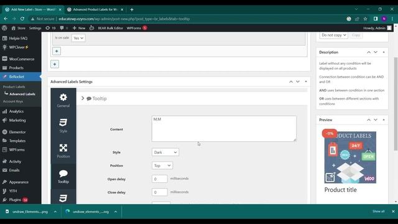Move Description panel up
This screenshot has height=224, width=398.
coord(369,52)
